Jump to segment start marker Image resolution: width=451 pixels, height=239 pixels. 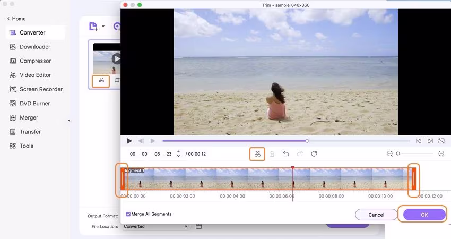pos(419,141)
